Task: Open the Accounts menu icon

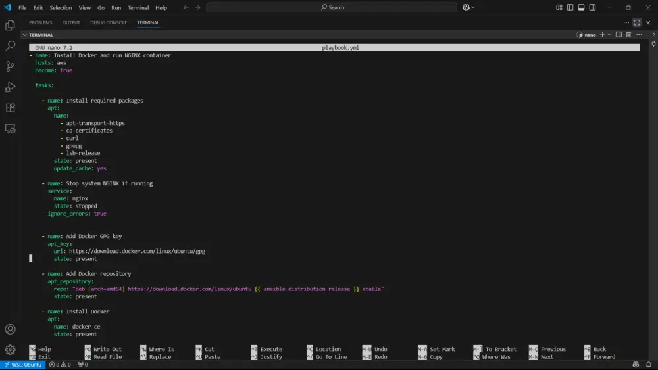Action: (10, 329)
